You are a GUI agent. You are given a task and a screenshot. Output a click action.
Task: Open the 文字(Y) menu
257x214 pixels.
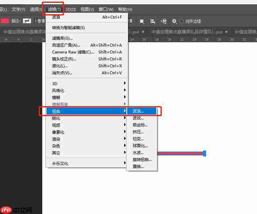click(18, 9)
